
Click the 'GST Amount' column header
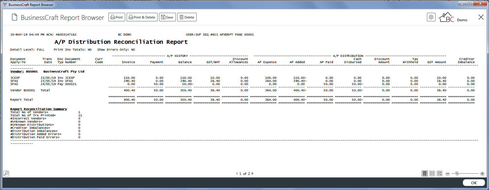click(x=437, y=62)
